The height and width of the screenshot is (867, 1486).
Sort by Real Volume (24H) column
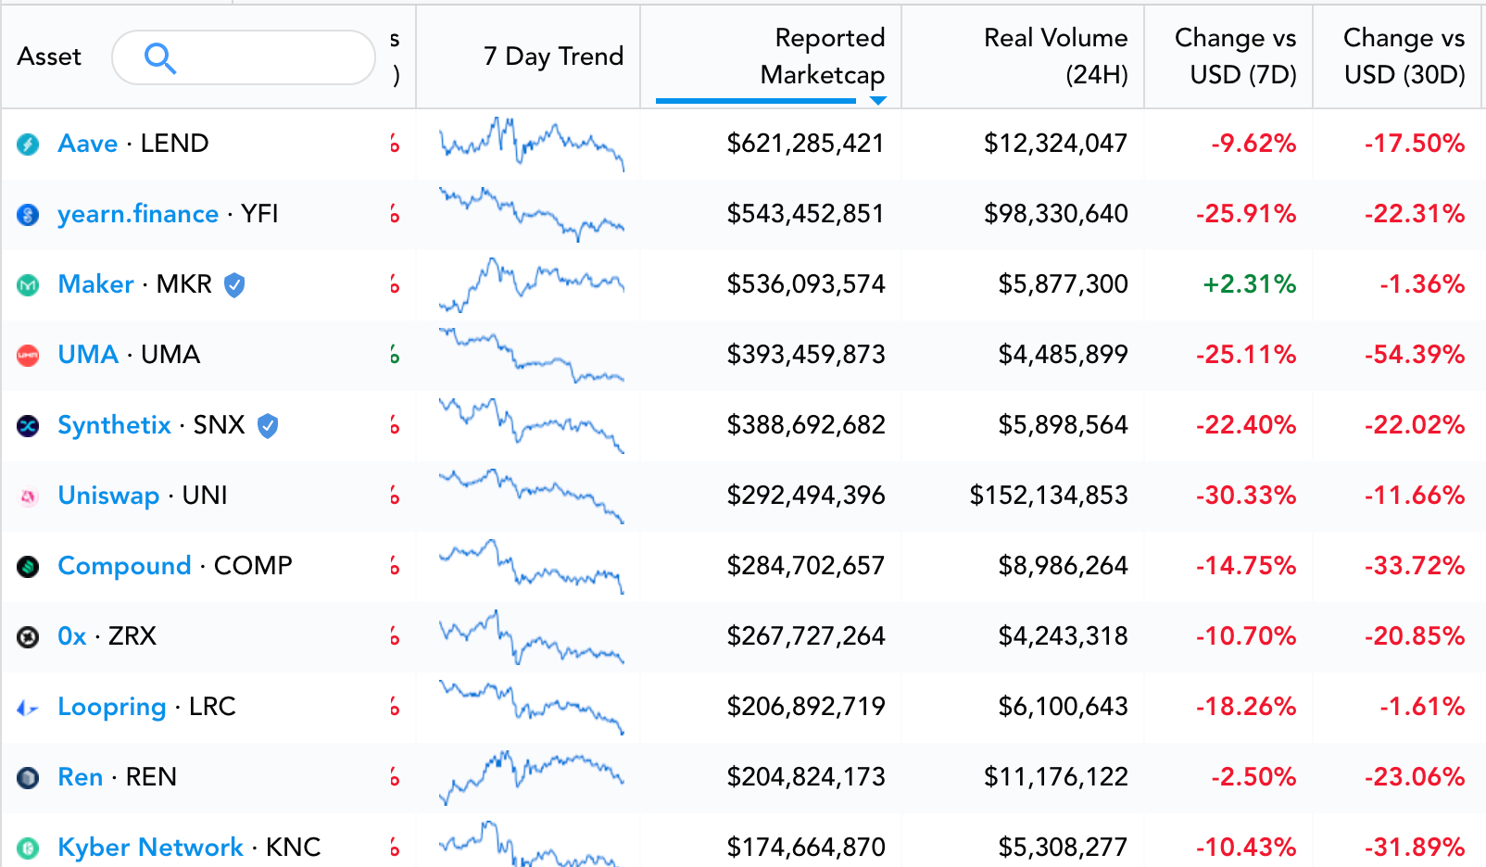click(1055, 57)
